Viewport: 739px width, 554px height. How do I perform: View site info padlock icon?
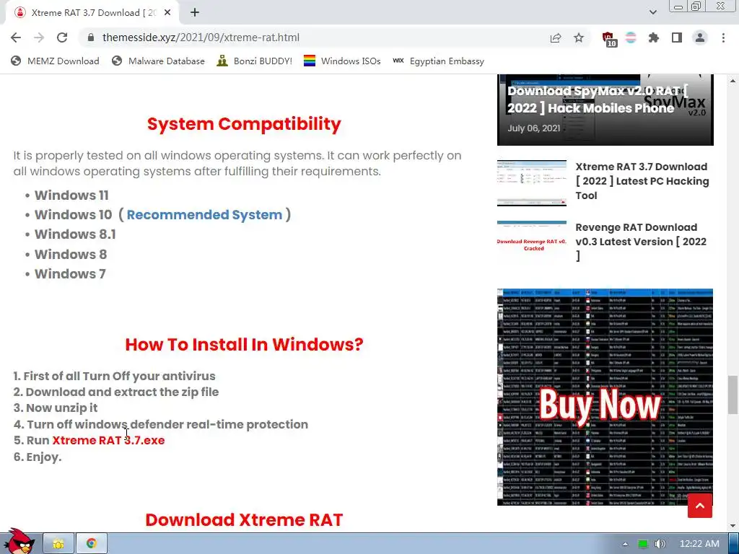point(91,38)
